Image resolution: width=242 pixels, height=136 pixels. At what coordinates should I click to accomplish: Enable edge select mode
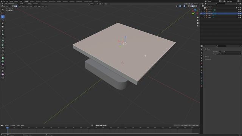(14, 6)
